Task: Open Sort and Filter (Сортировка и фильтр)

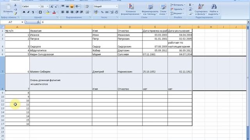Action: click(x=201, y=9)
